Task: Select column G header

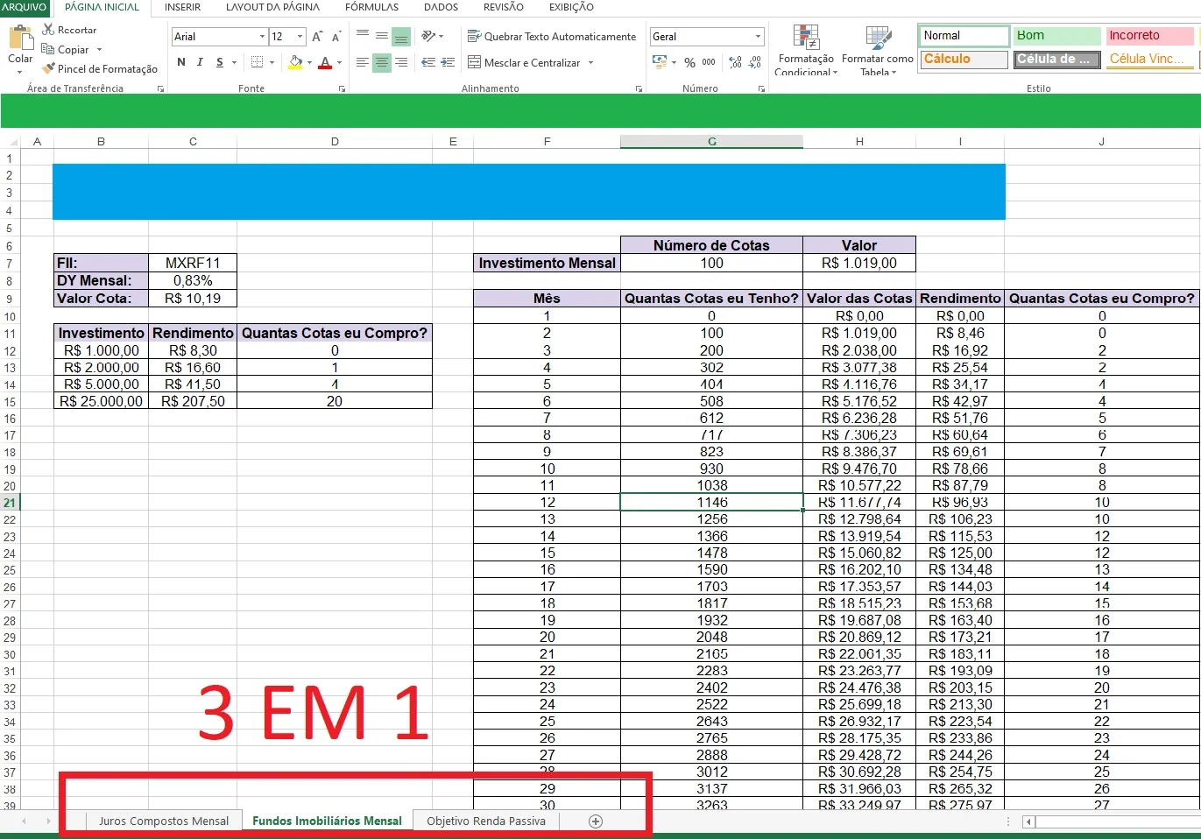Action: (x=711, y=141)
